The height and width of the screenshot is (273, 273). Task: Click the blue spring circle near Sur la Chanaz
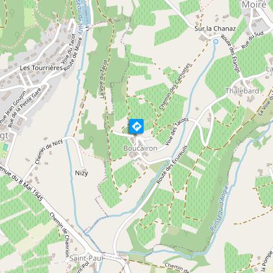click(x=216, y=42)
